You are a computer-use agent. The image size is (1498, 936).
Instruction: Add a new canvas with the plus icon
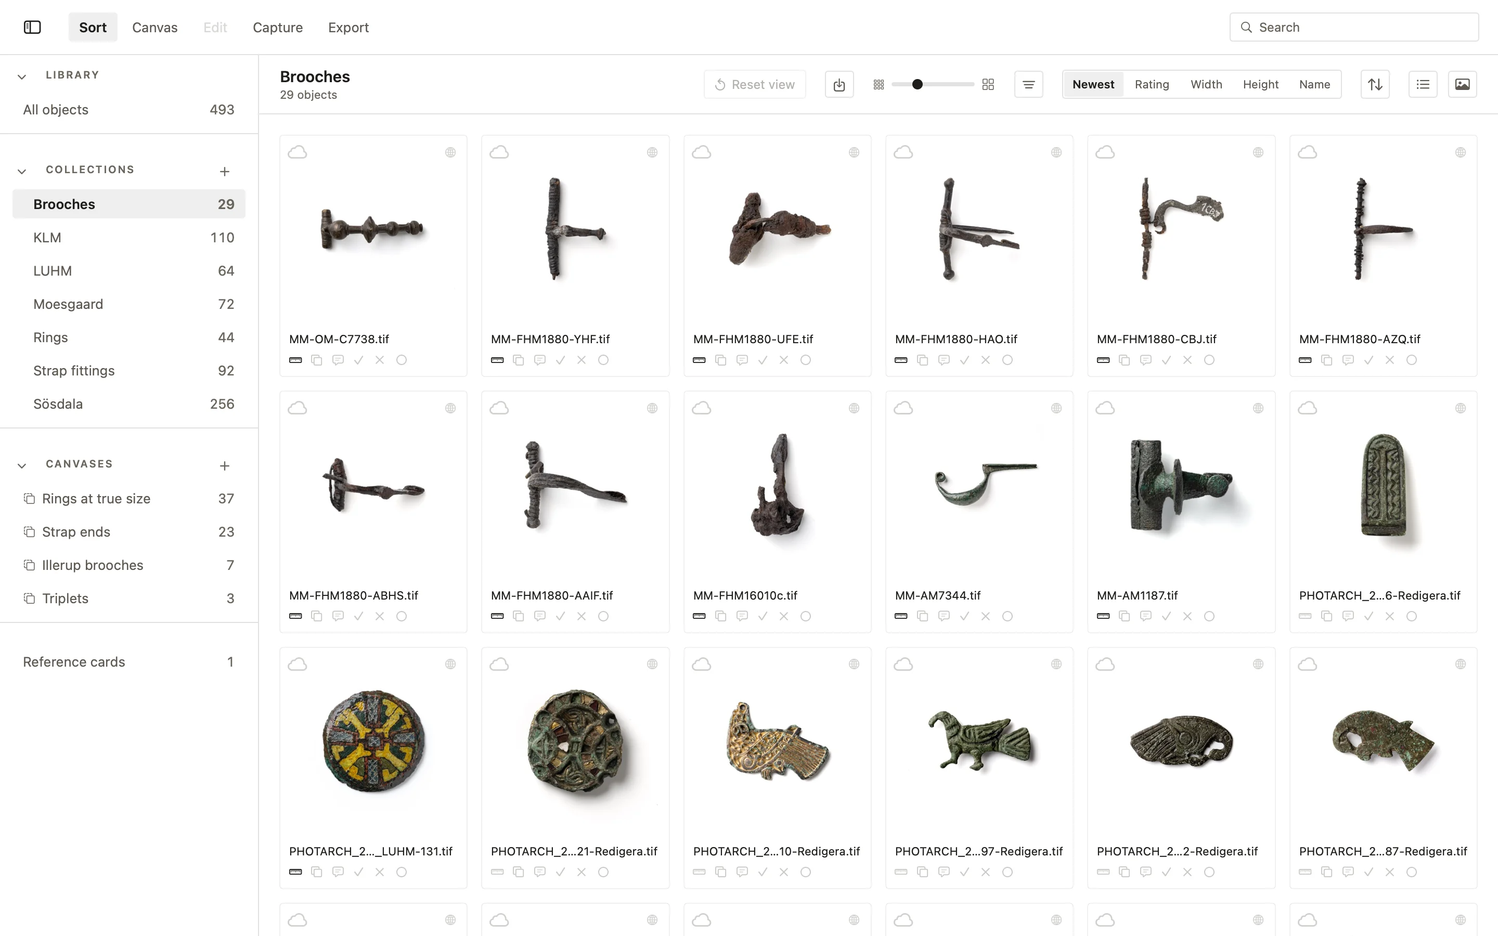click(225, 465)
